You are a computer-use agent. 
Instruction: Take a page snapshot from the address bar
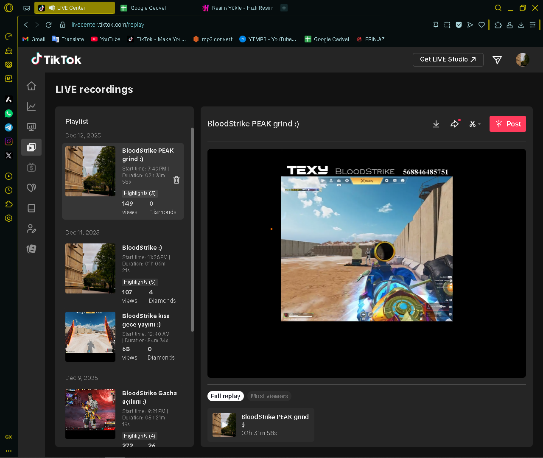pos(447,25)
